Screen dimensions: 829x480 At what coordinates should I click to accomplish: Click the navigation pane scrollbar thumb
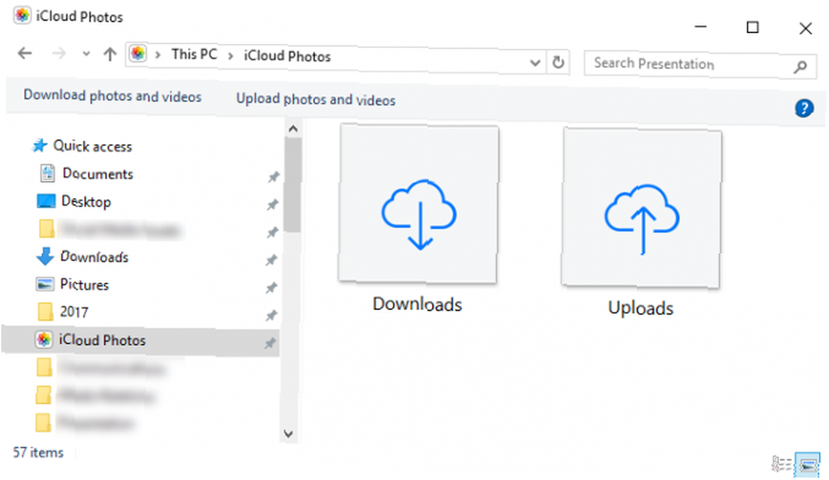293,185
